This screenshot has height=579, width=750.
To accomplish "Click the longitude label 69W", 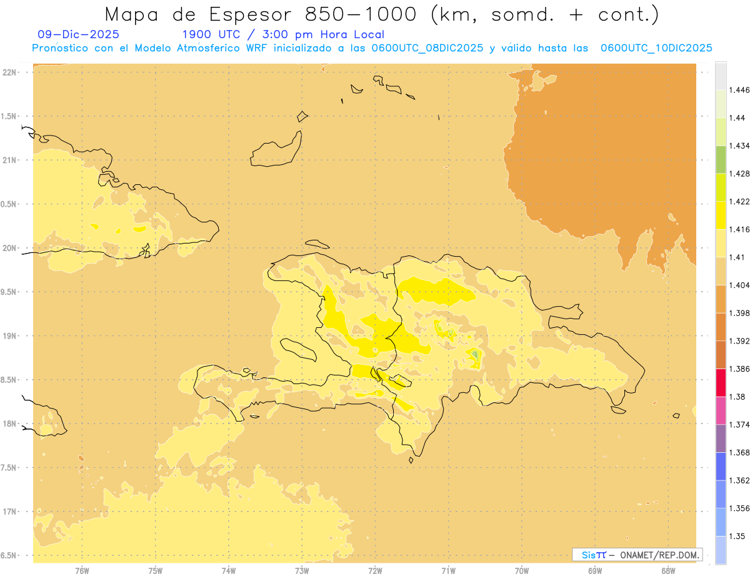I will click(x=595, y=570).
